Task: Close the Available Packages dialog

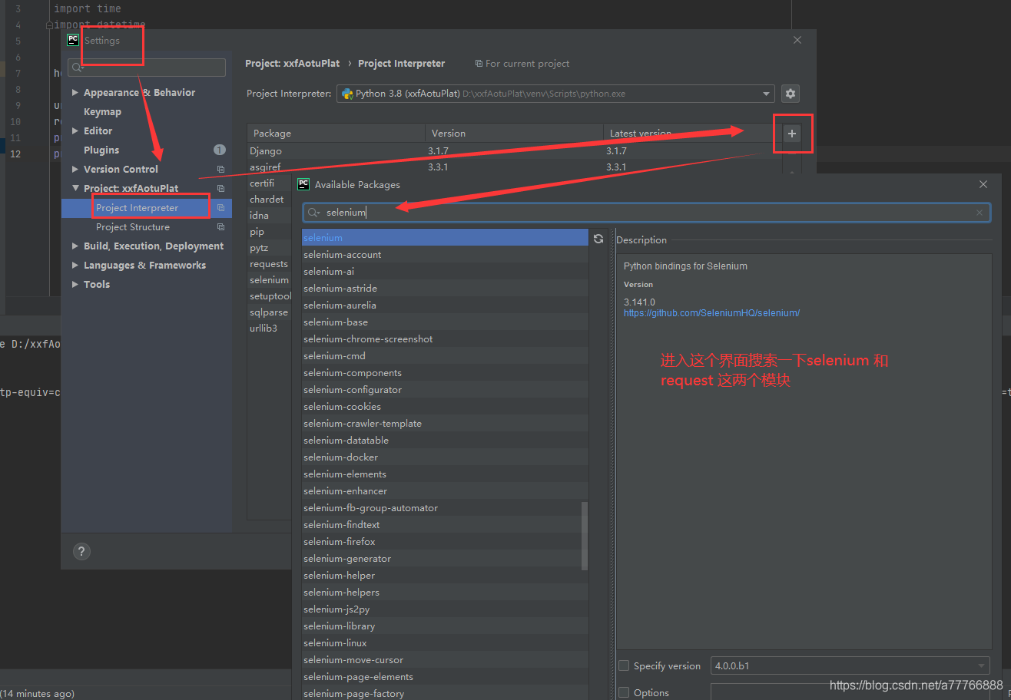Action: click(983, 184)
